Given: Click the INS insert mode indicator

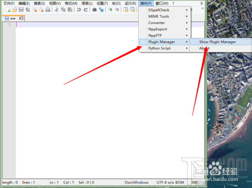Looking at the screenshot, I should 195,182.
